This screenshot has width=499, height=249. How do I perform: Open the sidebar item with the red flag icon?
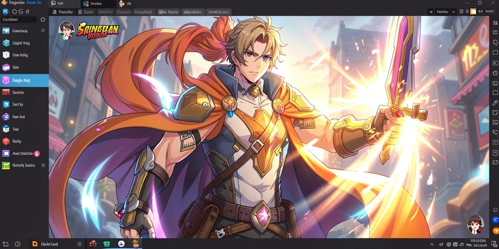(x=24, y=92)
